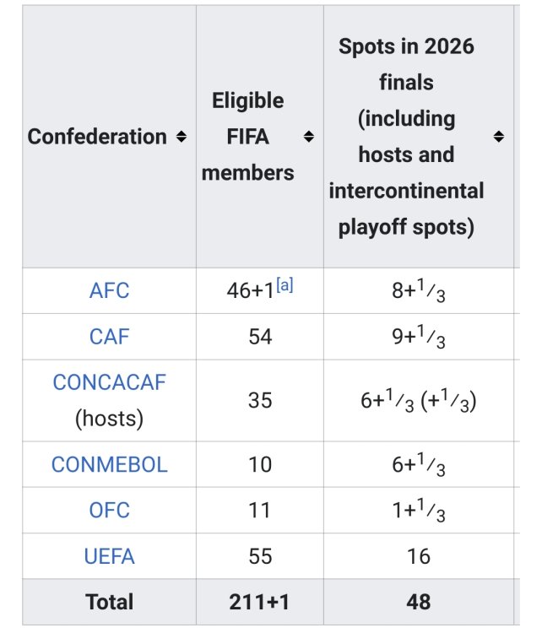Viewport: 542px width, 633px height.
Task: Click CONMEBOL's 10 members cell
Action: 260,465
